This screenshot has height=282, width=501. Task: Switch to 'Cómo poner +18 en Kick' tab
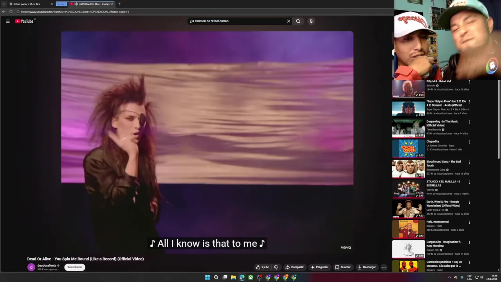pos(31,4)
